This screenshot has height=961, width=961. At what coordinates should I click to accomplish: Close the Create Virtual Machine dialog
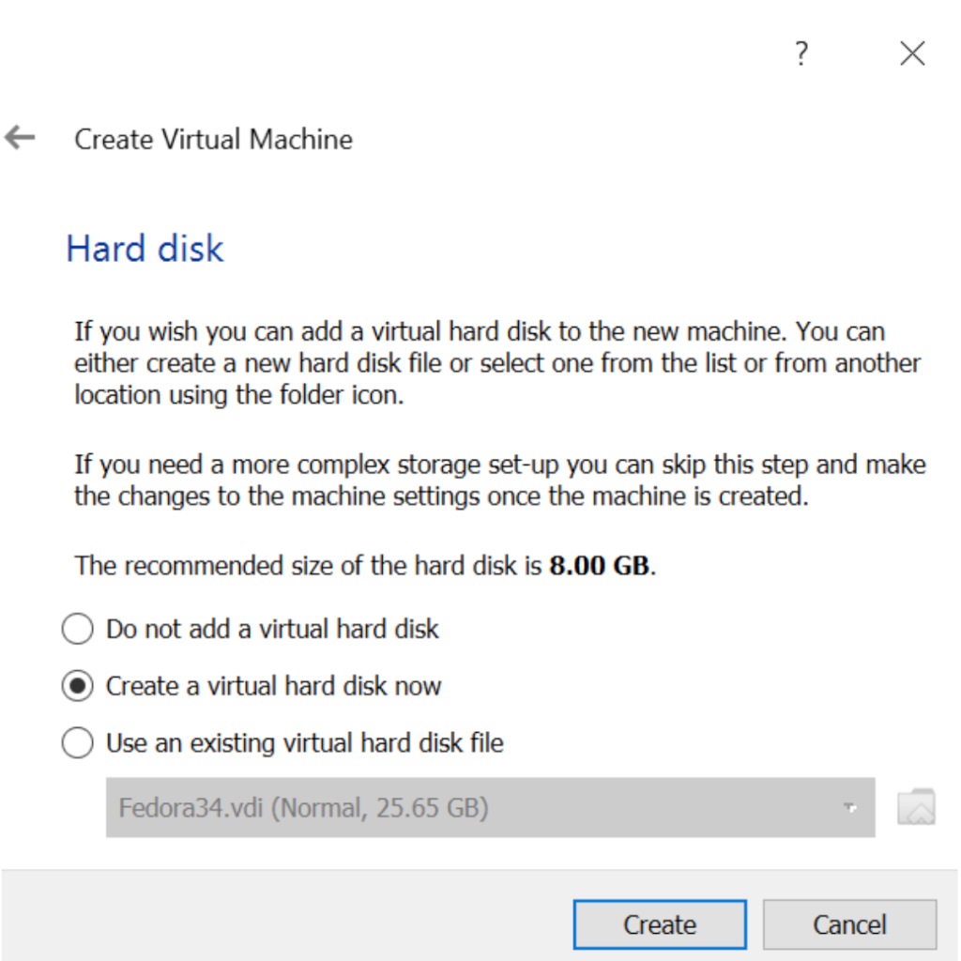[x=912, y=54]
